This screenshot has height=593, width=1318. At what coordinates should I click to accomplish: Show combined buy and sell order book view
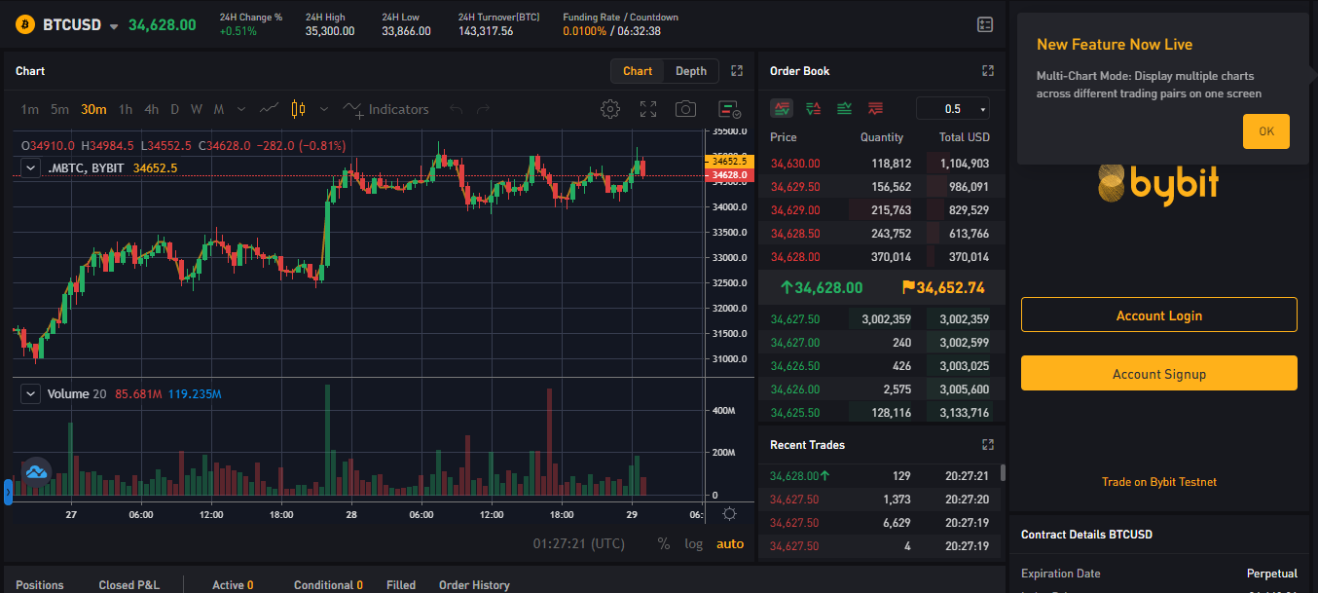tap(782, 109)
